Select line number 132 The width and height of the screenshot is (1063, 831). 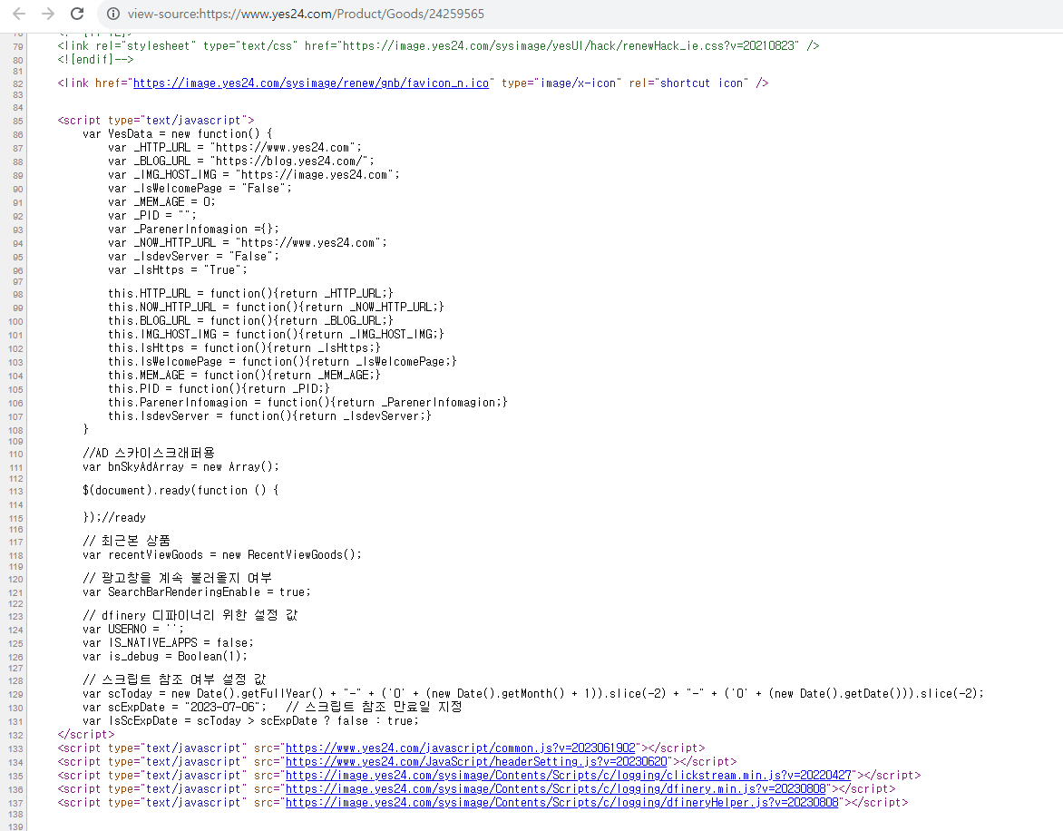click(x=15, y=736)
